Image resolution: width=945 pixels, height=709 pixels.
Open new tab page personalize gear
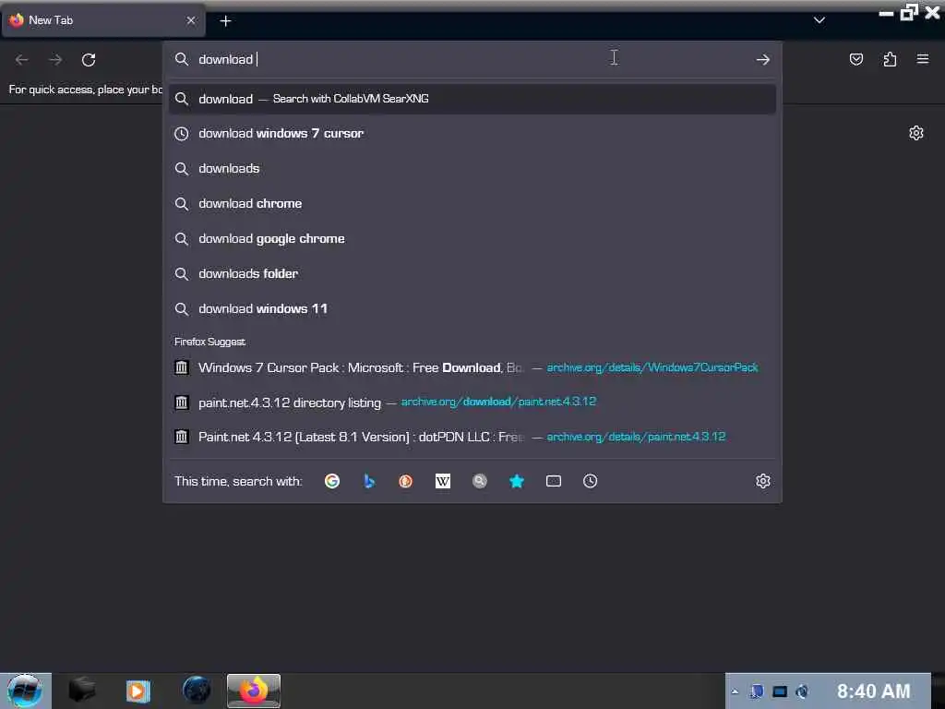916,133
